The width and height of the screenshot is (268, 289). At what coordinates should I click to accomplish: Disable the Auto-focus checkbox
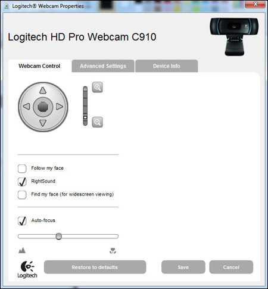(22, 221)
